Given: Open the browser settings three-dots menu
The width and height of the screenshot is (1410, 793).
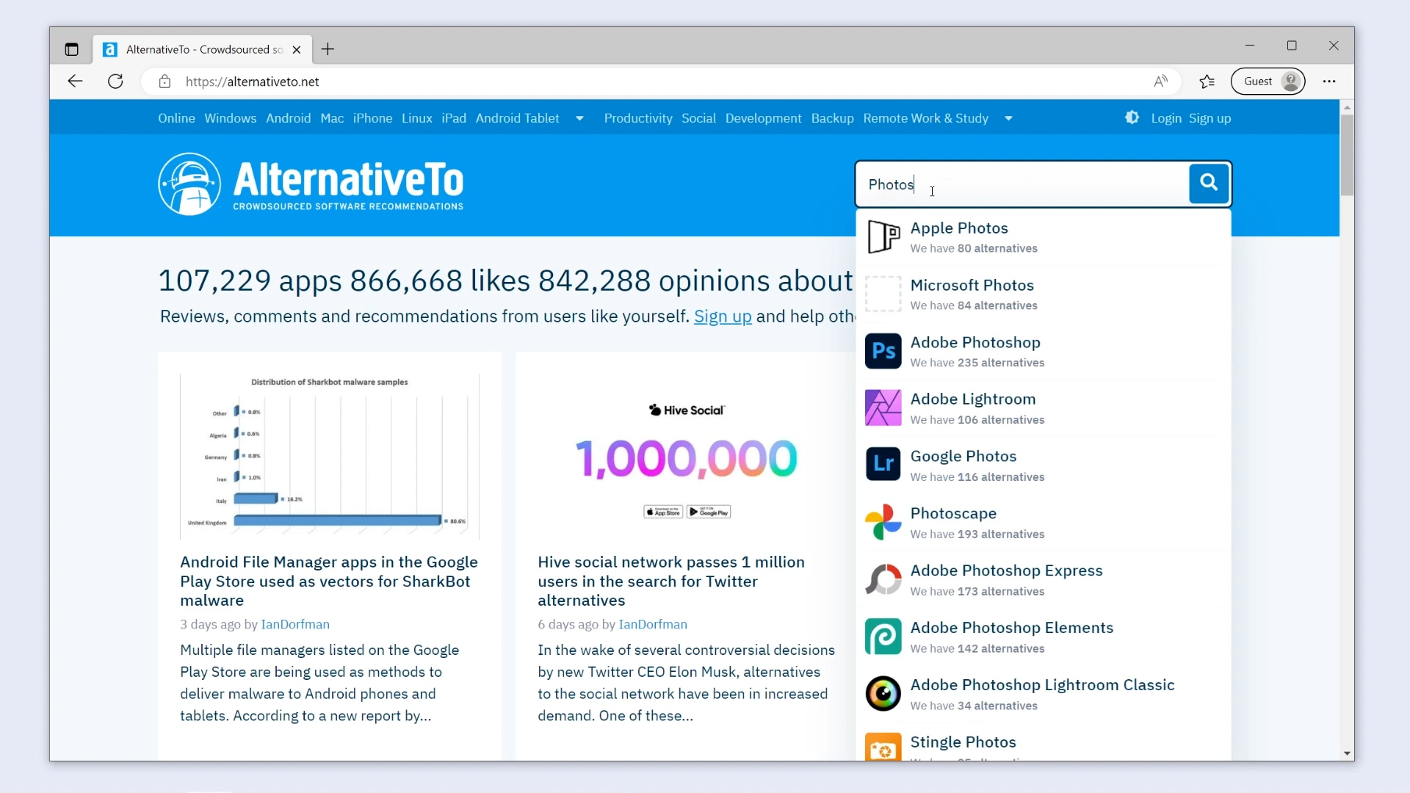Looking at the screenshot, I should coord(1328,82).
